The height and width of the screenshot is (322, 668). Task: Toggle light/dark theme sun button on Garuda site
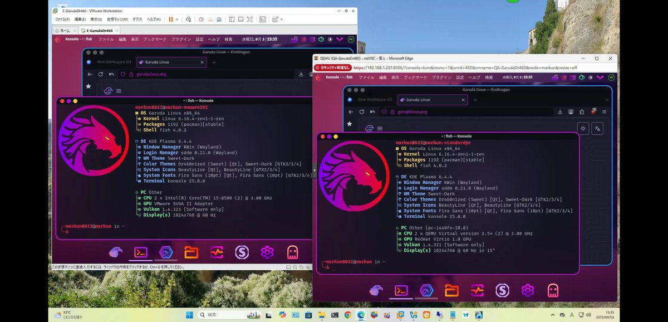pyautogui.click(x=583, y=128)
